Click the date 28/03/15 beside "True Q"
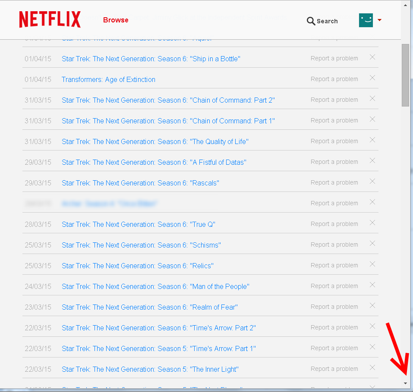The width and height of the screenshot is (413, 392). pyautogui.click(x=38, y=224)
